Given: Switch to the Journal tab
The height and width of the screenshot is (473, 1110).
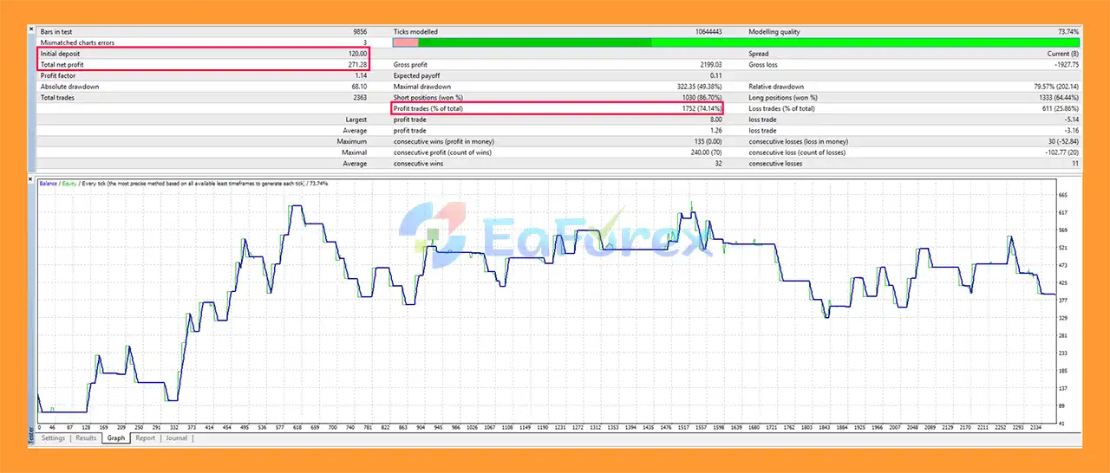Looking at the screenshot, I should [x=176, y=438].
